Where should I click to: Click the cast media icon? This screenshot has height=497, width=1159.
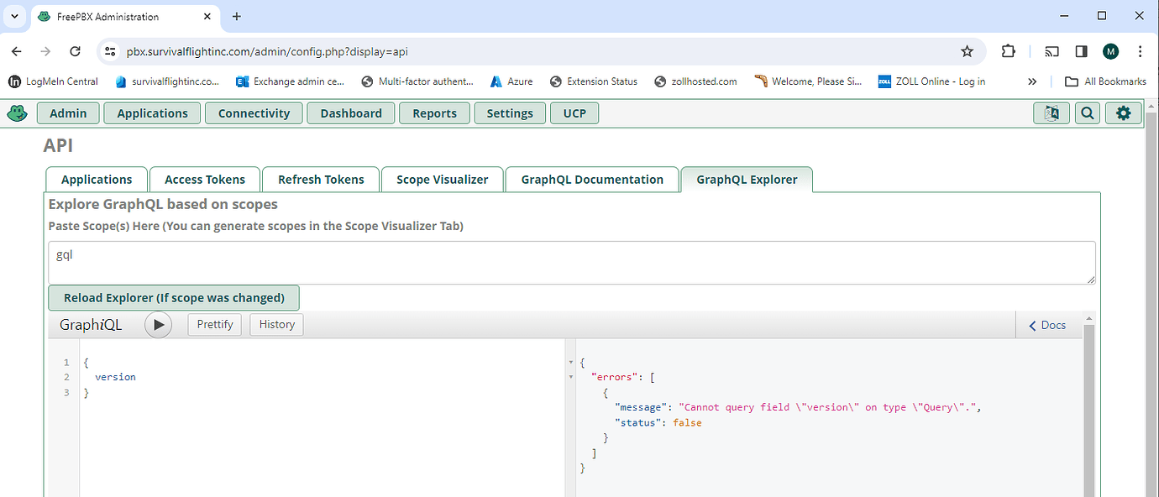pos(1051,51)
